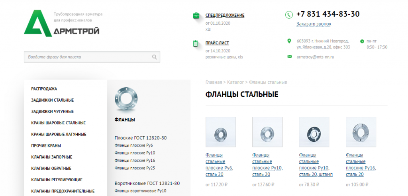Open the Прайс-лист link
Image resolution: width=408 pixels, height=196 pixels.
tap(217, 43)
